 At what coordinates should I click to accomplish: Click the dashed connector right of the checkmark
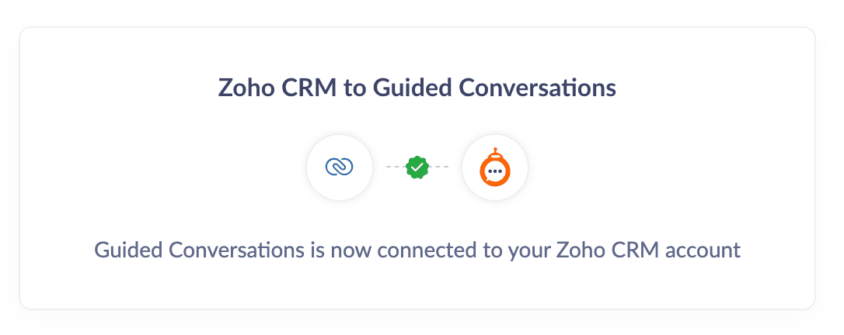(441, 167)
